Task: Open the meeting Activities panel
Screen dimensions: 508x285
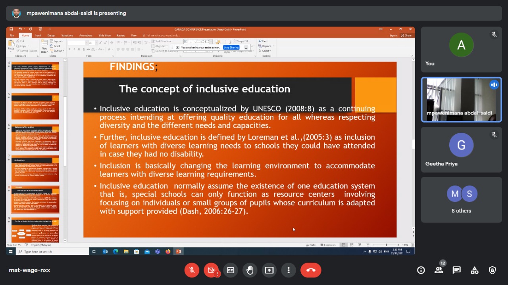Action: point(475,270)
